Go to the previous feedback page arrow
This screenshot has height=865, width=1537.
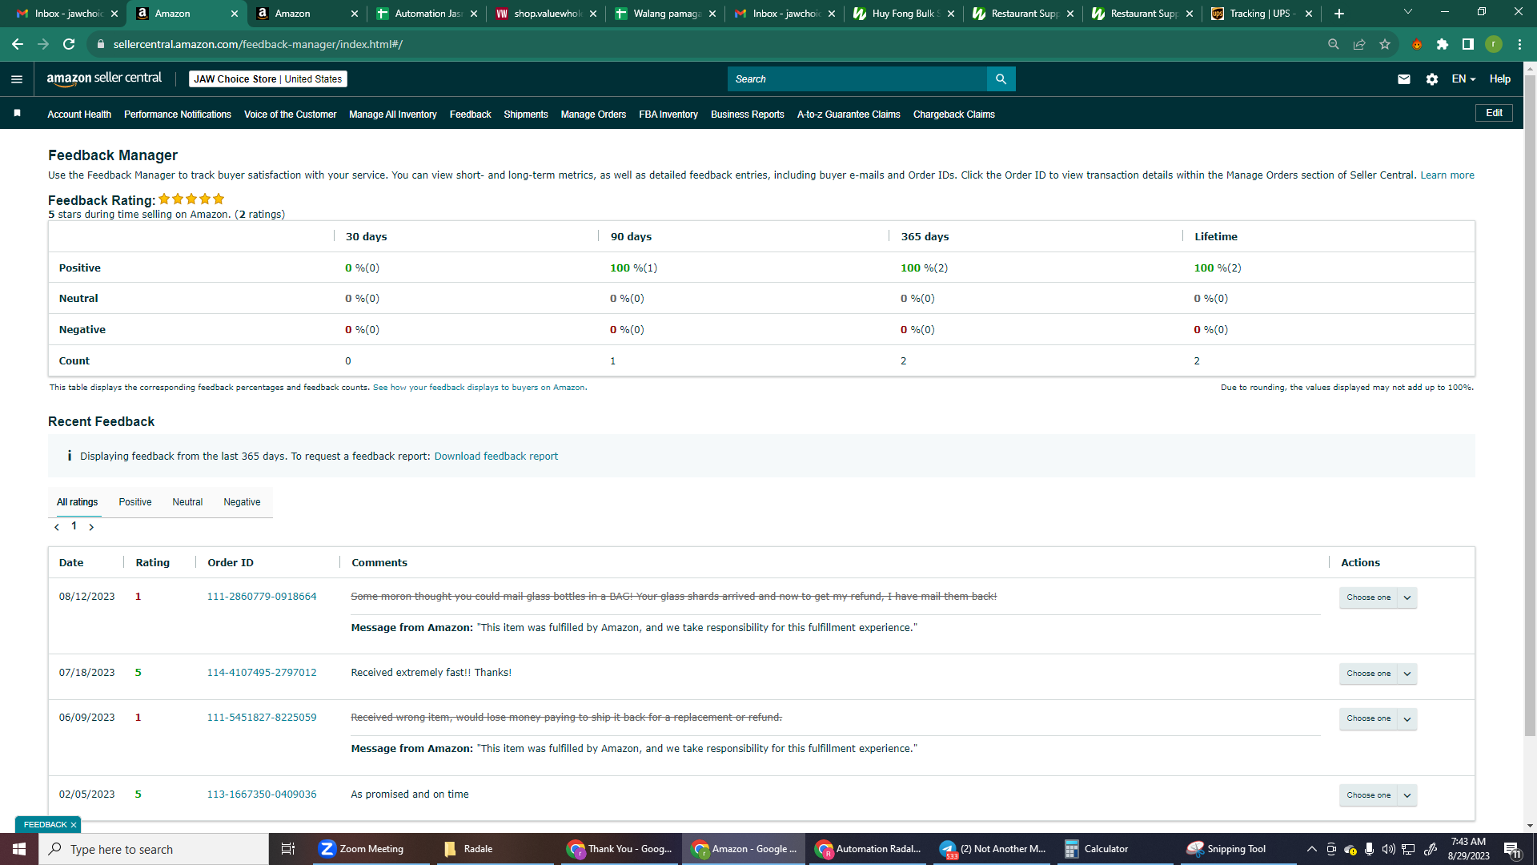pos(57,527)
